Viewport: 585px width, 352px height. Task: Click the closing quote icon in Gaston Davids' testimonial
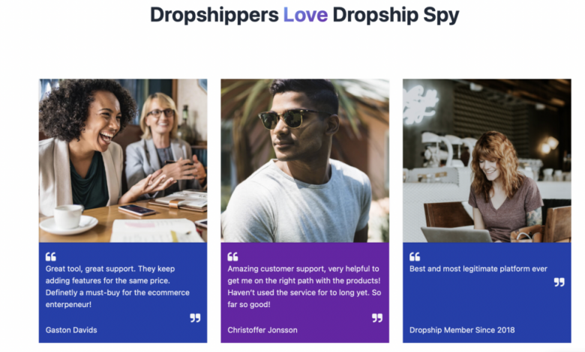click(195, 318)
